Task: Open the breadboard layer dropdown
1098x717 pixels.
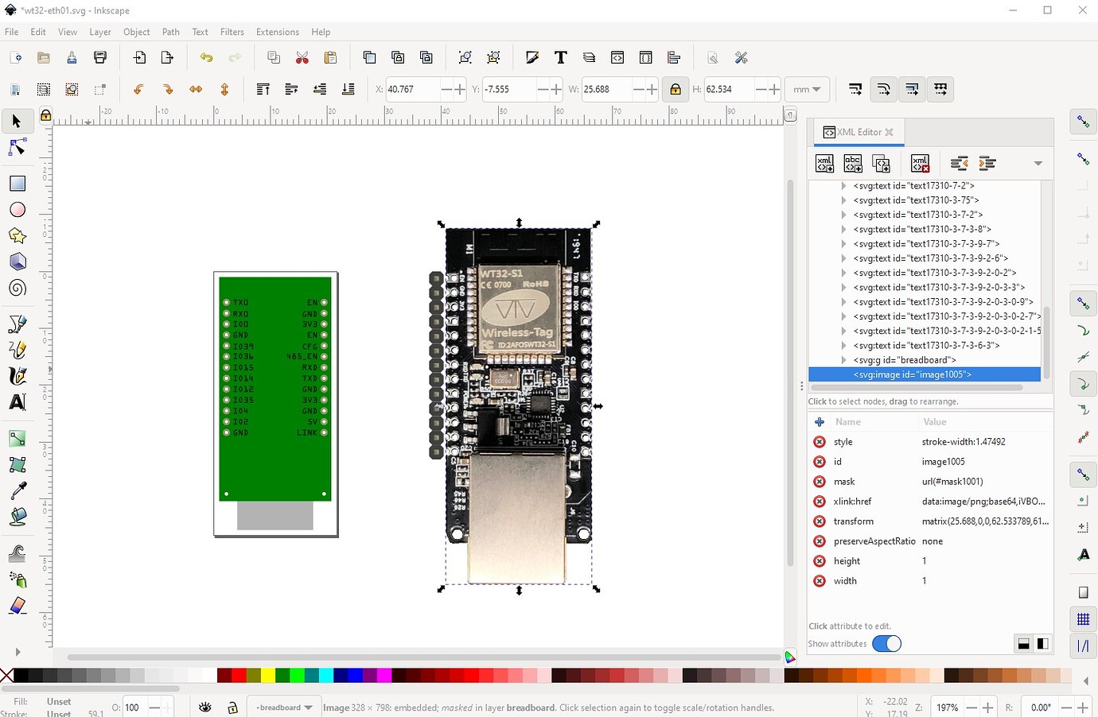Action: point(283,707)
